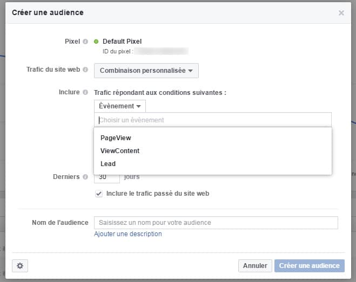This screenshot has height=282, width=356.
Task: Select ViewContent from the event list
Action: click(x=120, y=151)
